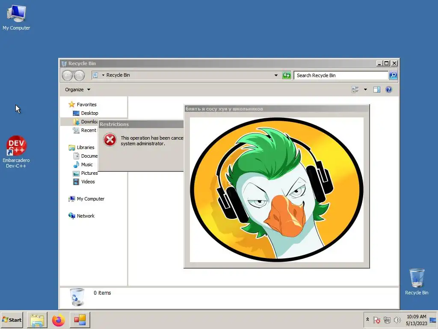438x329 pixels.
Task: Click the goose with headphones picture
Action: pos(277,190)
